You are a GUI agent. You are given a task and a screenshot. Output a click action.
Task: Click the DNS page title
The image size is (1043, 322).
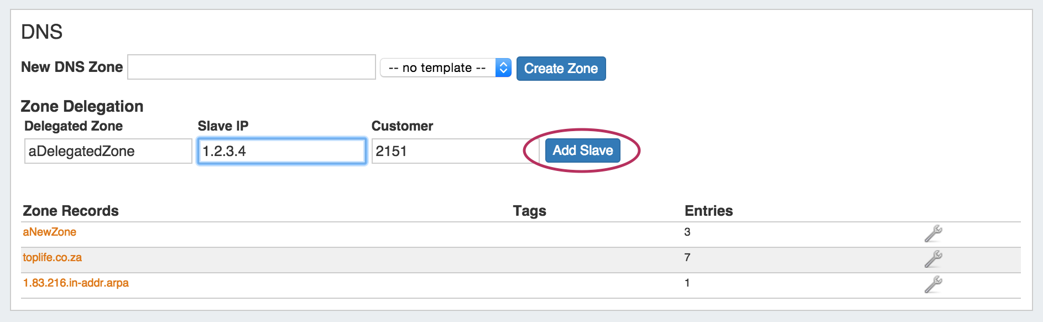[x=41, y=32]
